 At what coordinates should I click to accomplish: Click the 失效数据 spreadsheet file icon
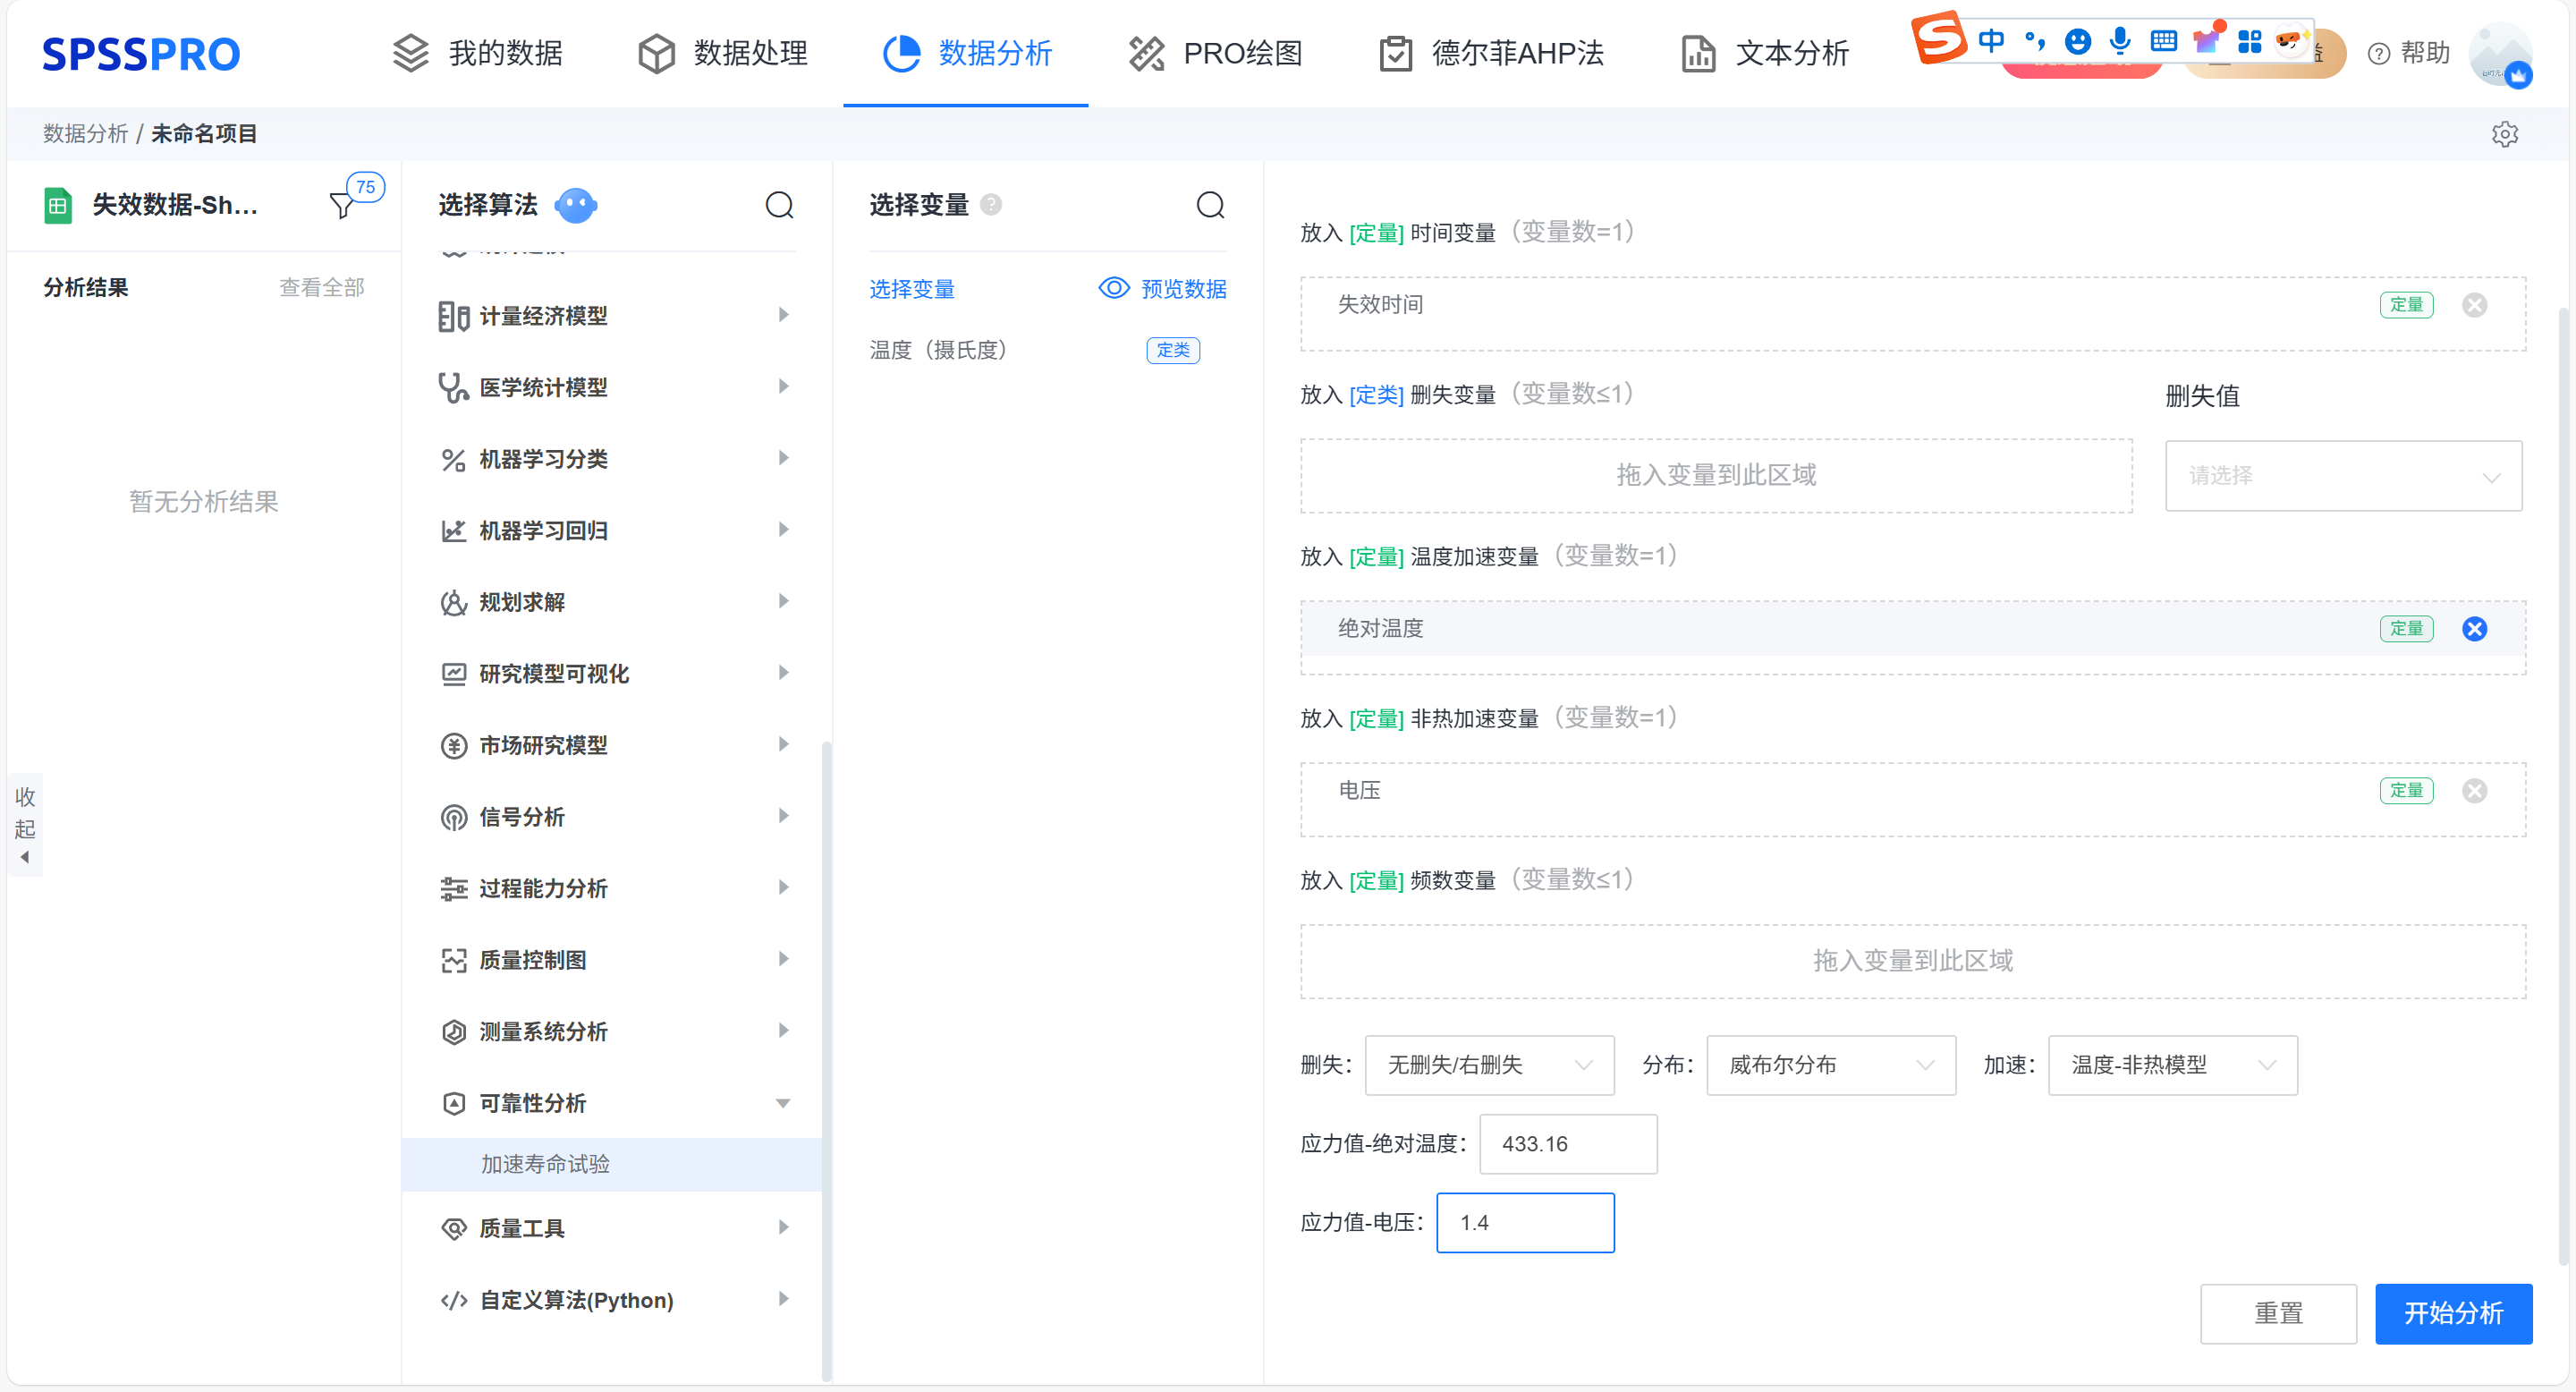click(x=57, y=205)
